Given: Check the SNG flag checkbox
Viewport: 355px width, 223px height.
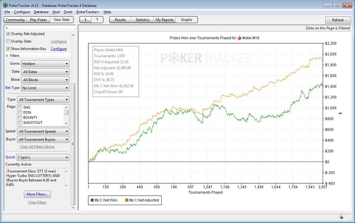Looking at the screenshot, I should click(x=20, y=107).
